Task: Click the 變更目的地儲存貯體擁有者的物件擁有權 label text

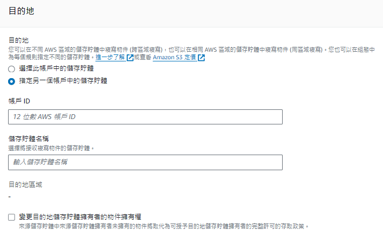Action: click(80, 217)
